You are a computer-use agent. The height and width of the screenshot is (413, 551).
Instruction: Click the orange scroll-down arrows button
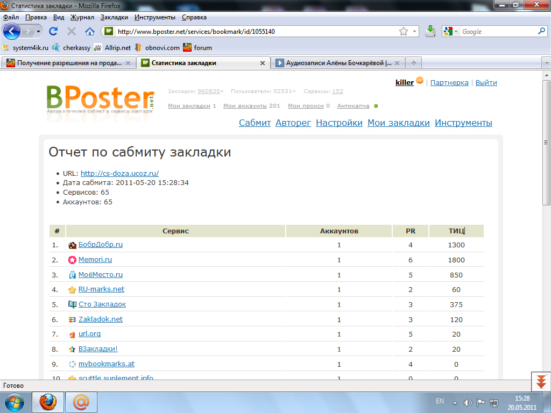coord(541,381)
